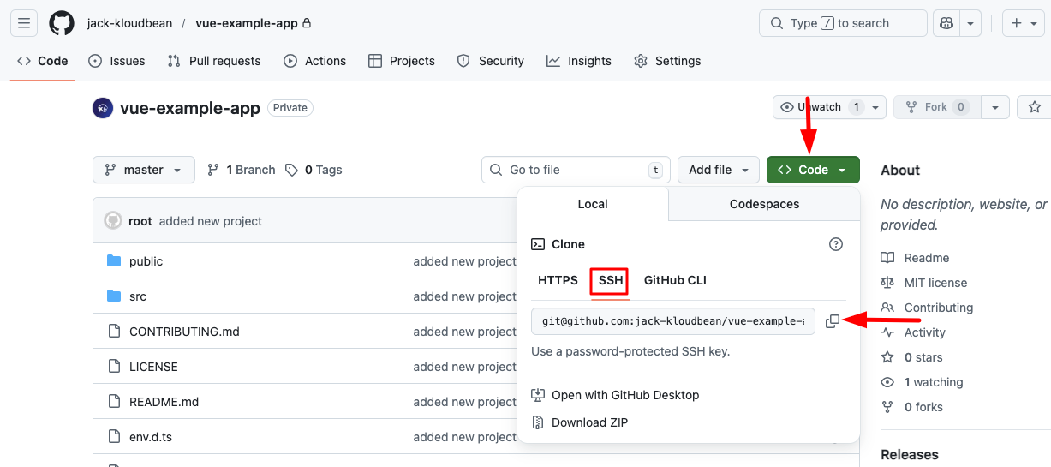Open Contributing link in About sidebar

928,308
